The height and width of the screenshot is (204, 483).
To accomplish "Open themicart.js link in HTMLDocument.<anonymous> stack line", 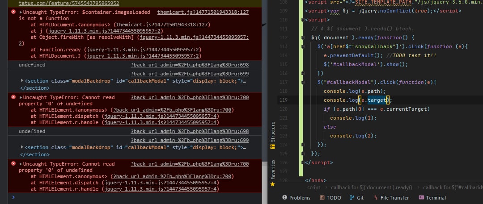I will tap(162, 25).
